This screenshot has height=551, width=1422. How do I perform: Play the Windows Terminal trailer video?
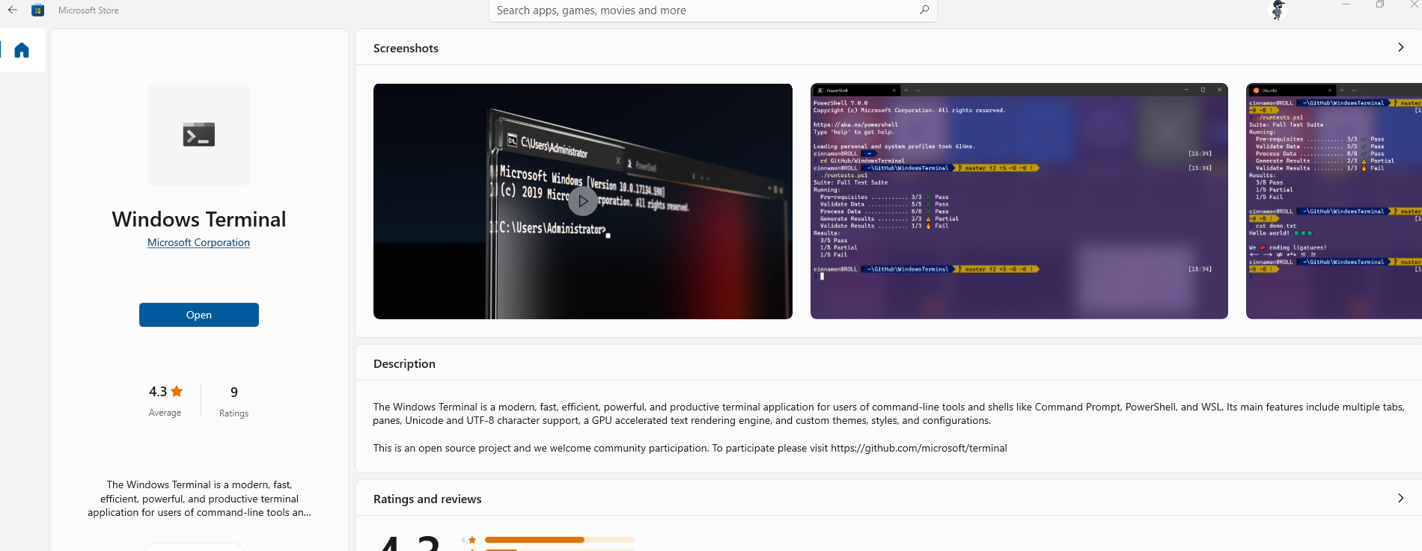pos(583,201)
